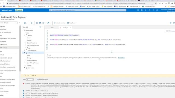Open Azure notifications bell

(x=146, y=10)
